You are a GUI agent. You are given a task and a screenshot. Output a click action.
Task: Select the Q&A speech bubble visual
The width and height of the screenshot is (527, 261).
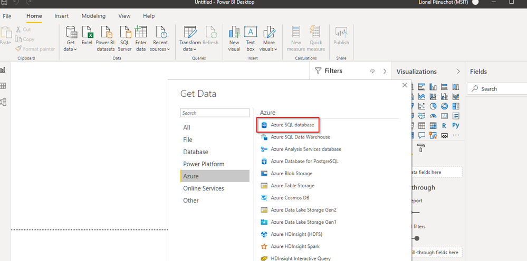(x=422, y=135)
